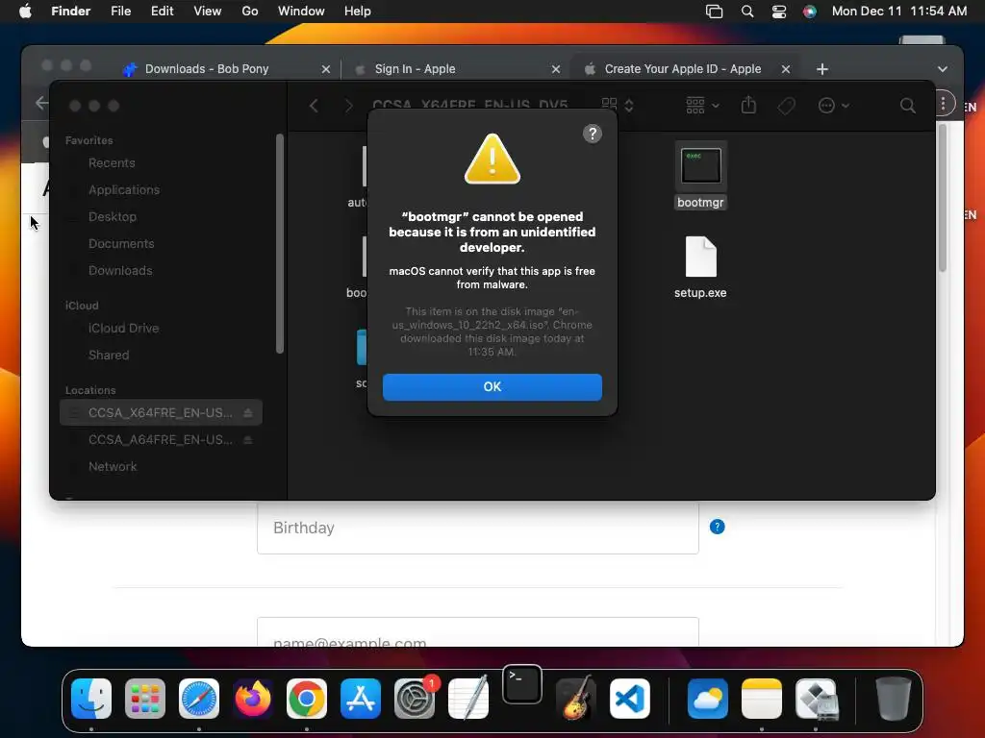Screen dimensions: 985x738
Task: Open GarageBand from the Dock
Action: tap(576, 699)
